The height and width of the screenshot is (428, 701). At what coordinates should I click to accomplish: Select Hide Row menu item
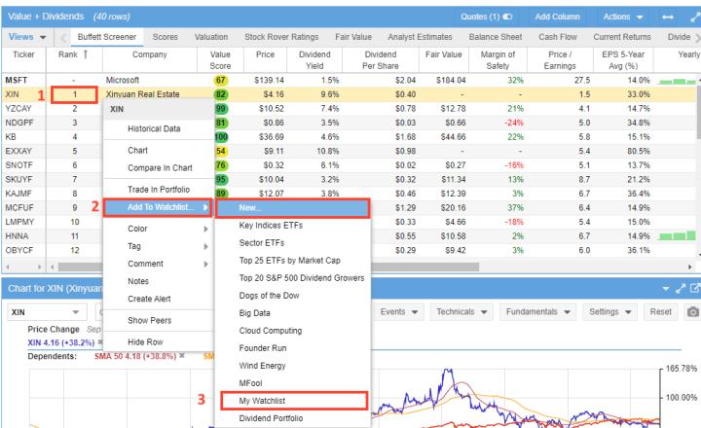tap(145, 341)
